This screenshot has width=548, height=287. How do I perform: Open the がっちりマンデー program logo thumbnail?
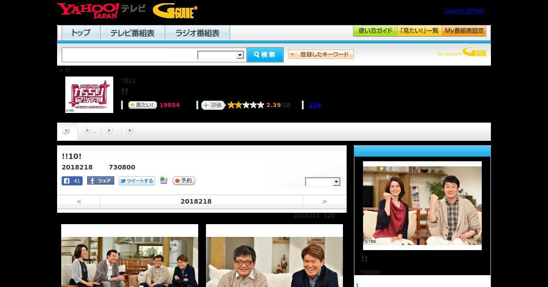pyautogui.click(x=89, y=95)
